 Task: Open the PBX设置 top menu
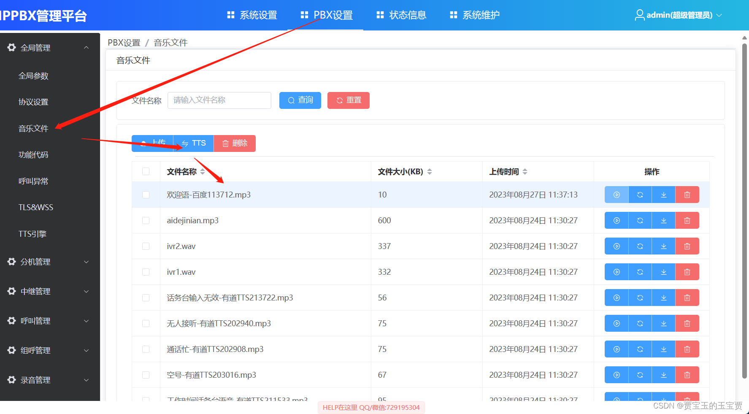pos(327,15)
